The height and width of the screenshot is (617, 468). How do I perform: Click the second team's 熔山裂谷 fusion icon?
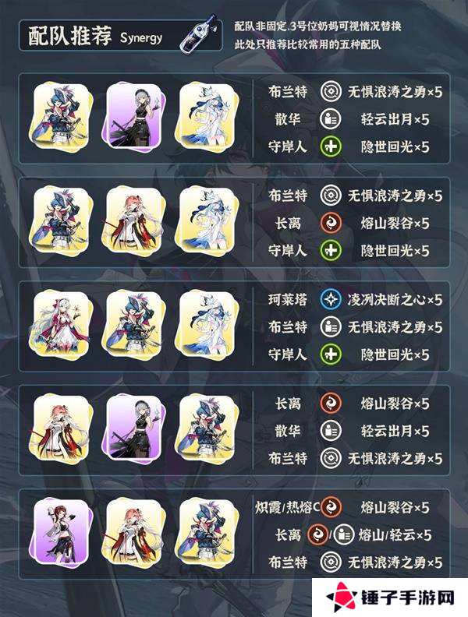331,223
